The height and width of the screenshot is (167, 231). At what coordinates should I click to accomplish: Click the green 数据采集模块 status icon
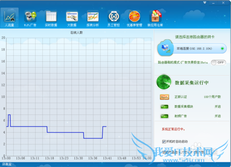(164, 107)
